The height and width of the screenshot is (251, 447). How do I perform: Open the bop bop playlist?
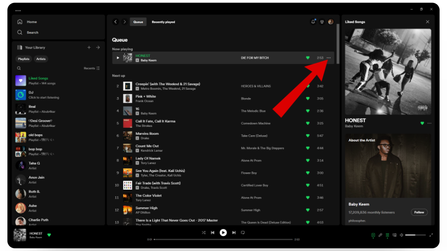click(x=58, y=152)
